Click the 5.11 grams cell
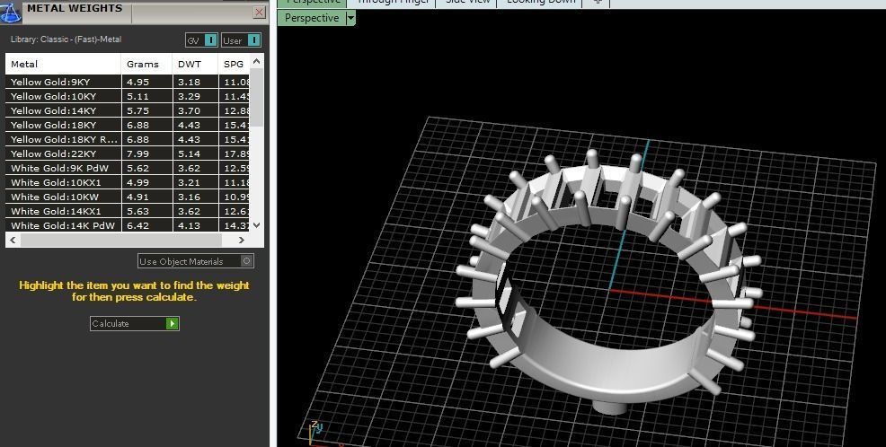 pos(146,96)
